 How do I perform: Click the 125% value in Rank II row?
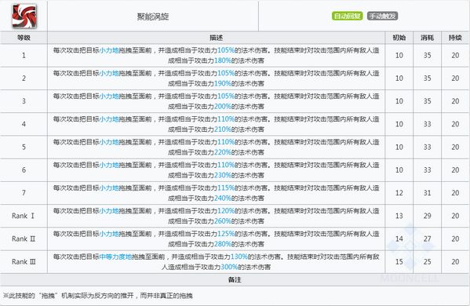pyautogui.click(x=226, y=234)
